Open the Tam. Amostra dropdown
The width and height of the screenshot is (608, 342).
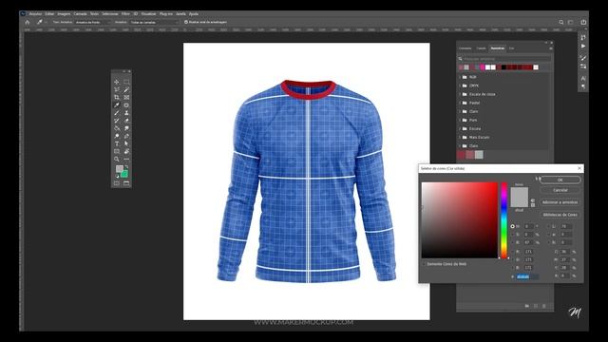(x=92, y=22)
